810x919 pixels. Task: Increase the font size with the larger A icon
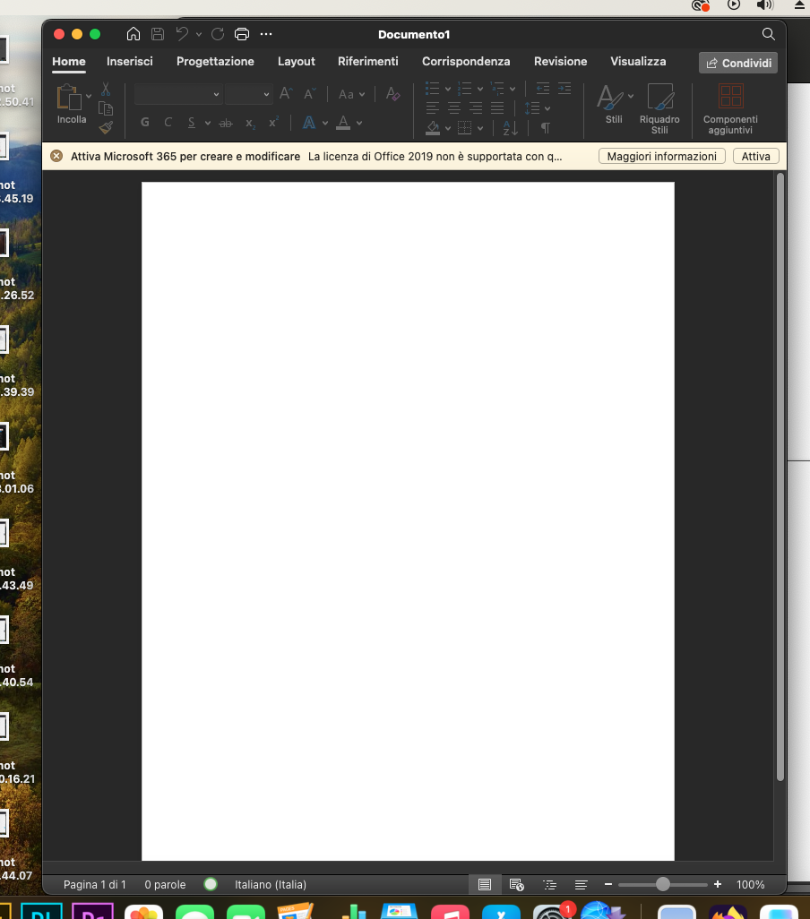pyautogui.click(x=286, y=94)
